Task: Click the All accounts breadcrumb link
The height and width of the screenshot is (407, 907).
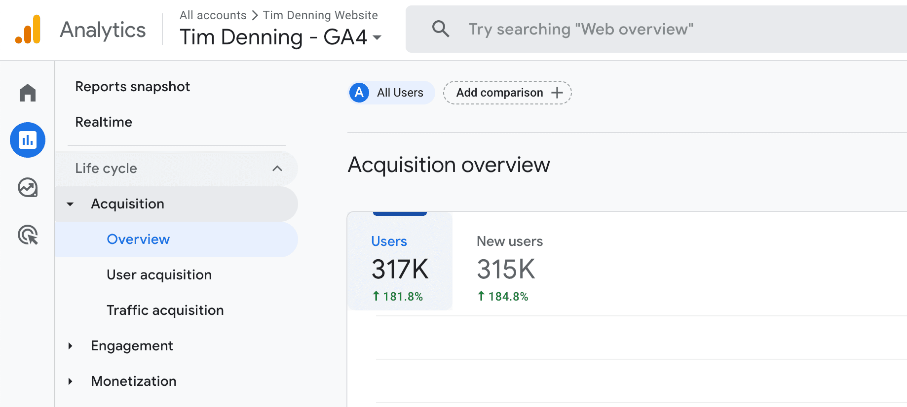Action: tap(213, 15)
